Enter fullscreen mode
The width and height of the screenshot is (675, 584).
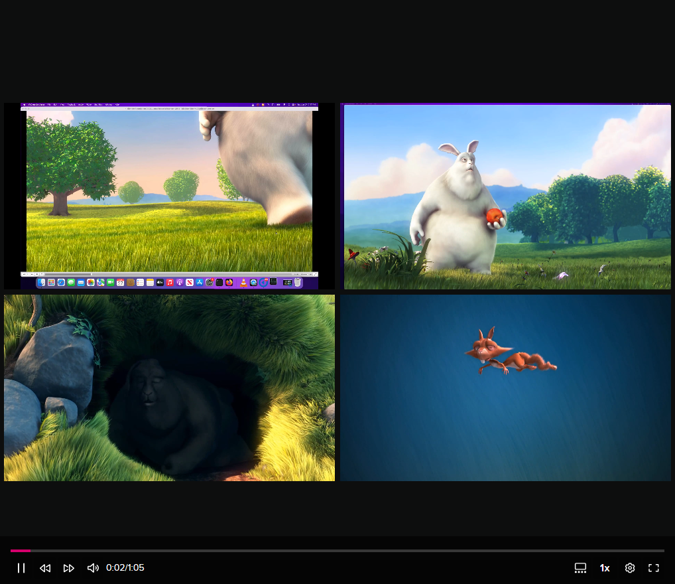point(654,568)
